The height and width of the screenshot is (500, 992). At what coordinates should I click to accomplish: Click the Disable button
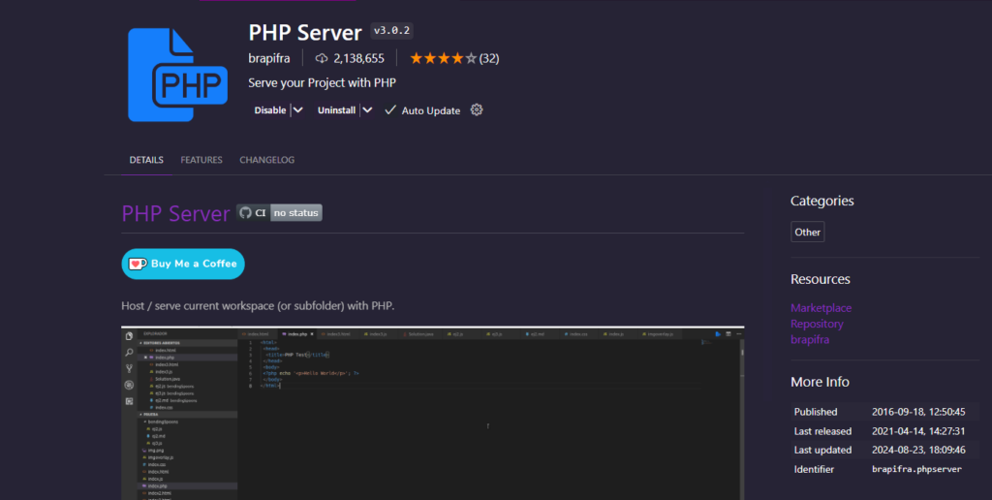[270, 110]
